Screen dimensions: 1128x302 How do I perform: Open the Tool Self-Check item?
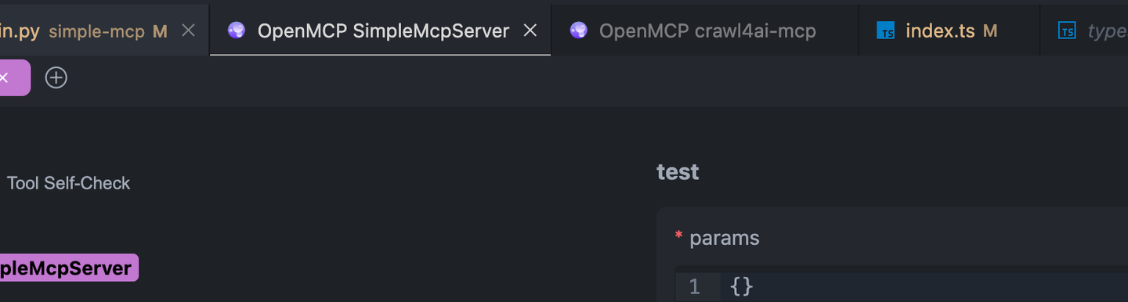point(68,183)
